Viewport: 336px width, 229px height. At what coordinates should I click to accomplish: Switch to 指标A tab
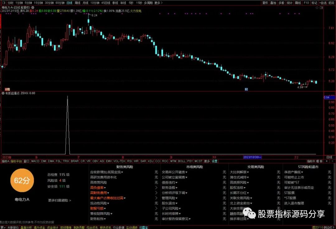(5, 161)
